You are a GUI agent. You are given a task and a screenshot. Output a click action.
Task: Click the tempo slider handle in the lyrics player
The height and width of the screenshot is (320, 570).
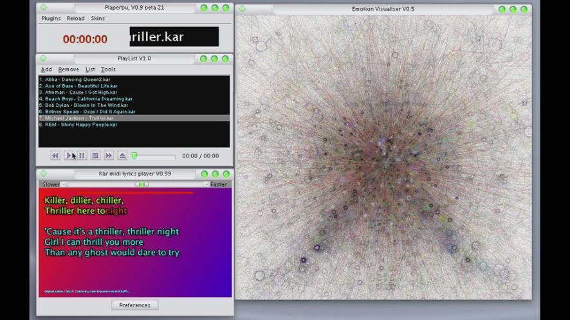[x=142, y=184]
